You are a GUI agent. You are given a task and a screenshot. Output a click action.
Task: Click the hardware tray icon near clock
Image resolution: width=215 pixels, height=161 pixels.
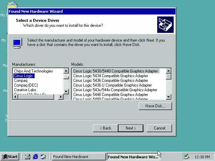pos(187,157)
